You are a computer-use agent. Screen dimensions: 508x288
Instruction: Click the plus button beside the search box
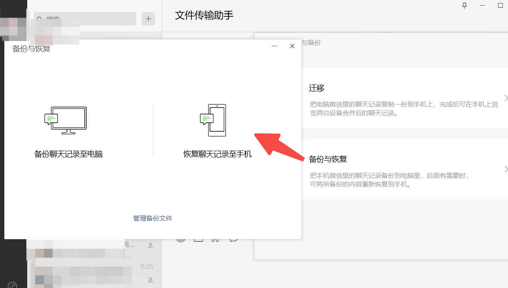(x=149, y=19)
